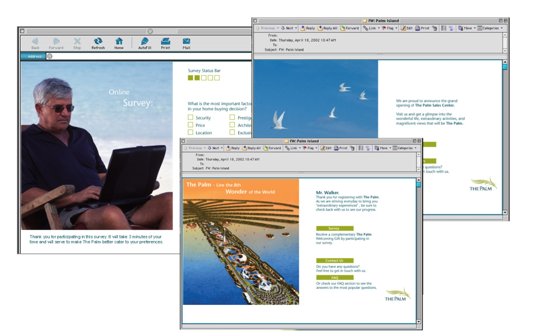The image size is (534, 334).
Task: Click the Print button in the front Mr. Walker email toolbar
Action: pyautogui.click(x=341, y=148)
